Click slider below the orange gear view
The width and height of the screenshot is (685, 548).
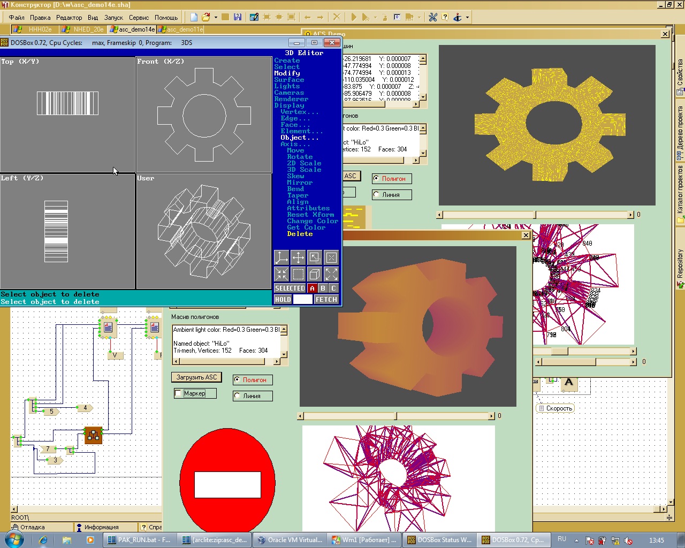396,416
